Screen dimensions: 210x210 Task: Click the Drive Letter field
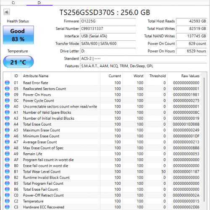(x=108, y=51)
